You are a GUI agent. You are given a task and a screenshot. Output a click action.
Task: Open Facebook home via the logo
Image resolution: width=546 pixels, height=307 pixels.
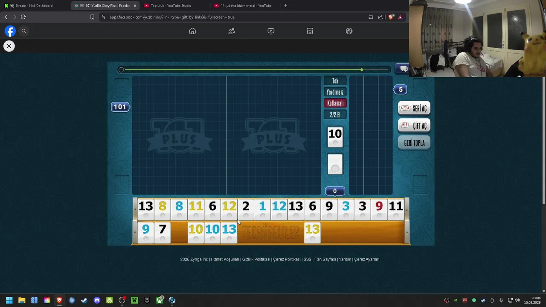(x=10, y=31)
